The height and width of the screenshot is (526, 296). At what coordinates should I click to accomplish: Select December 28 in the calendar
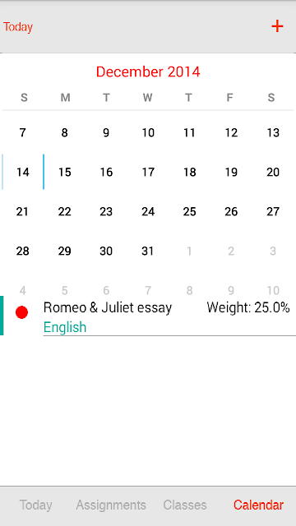point(22,251)
